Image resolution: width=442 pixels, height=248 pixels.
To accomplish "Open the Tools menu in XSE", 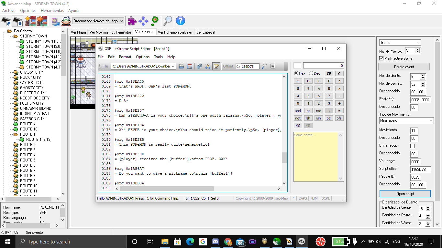I will (158, 57).
